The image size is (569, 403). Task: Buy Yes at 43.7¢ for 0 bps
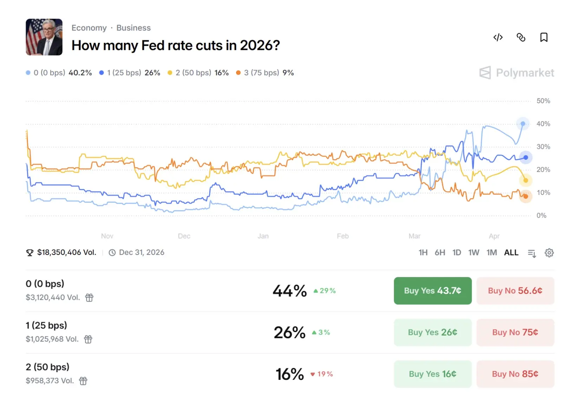[432, 291]
